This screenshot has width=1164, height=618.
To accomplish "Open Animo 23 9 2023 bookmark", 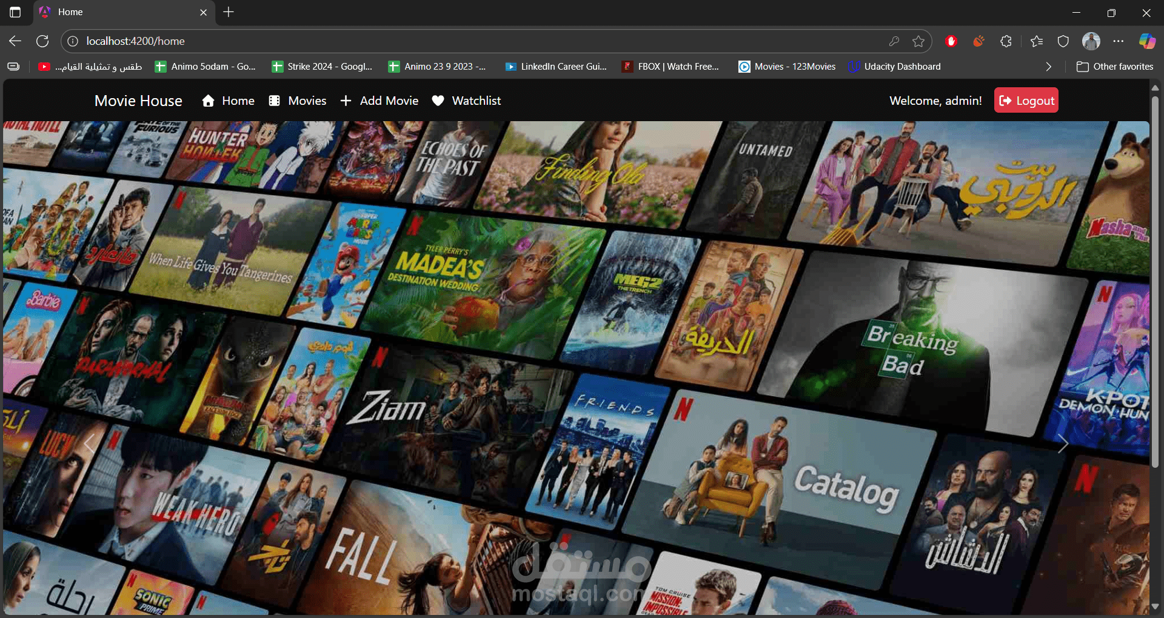I will point(437,67).
